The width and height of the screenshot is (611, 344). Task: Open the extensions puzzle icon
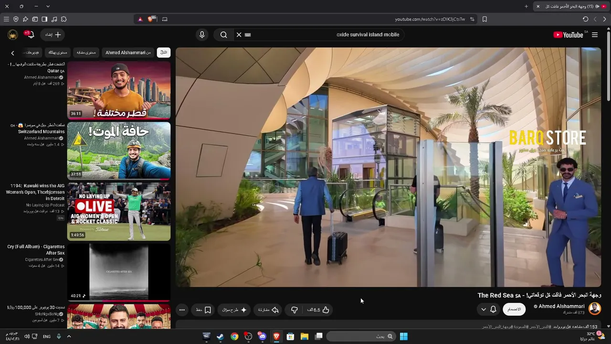tap(63, 19)
